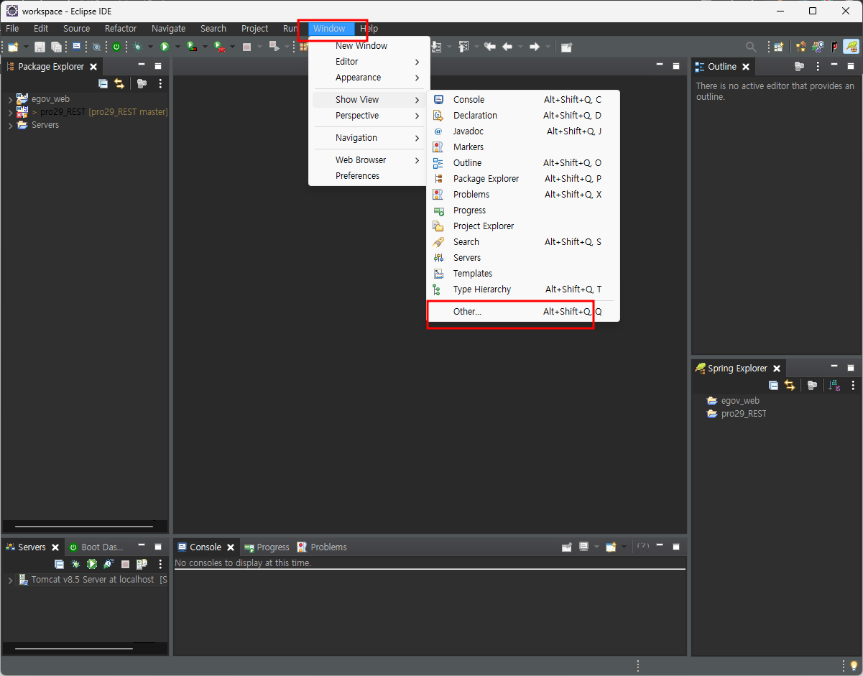Minimize the Package Explorer view
This screenshot has height=676, width=863.
pyautogui.click(x=142, y=65)
